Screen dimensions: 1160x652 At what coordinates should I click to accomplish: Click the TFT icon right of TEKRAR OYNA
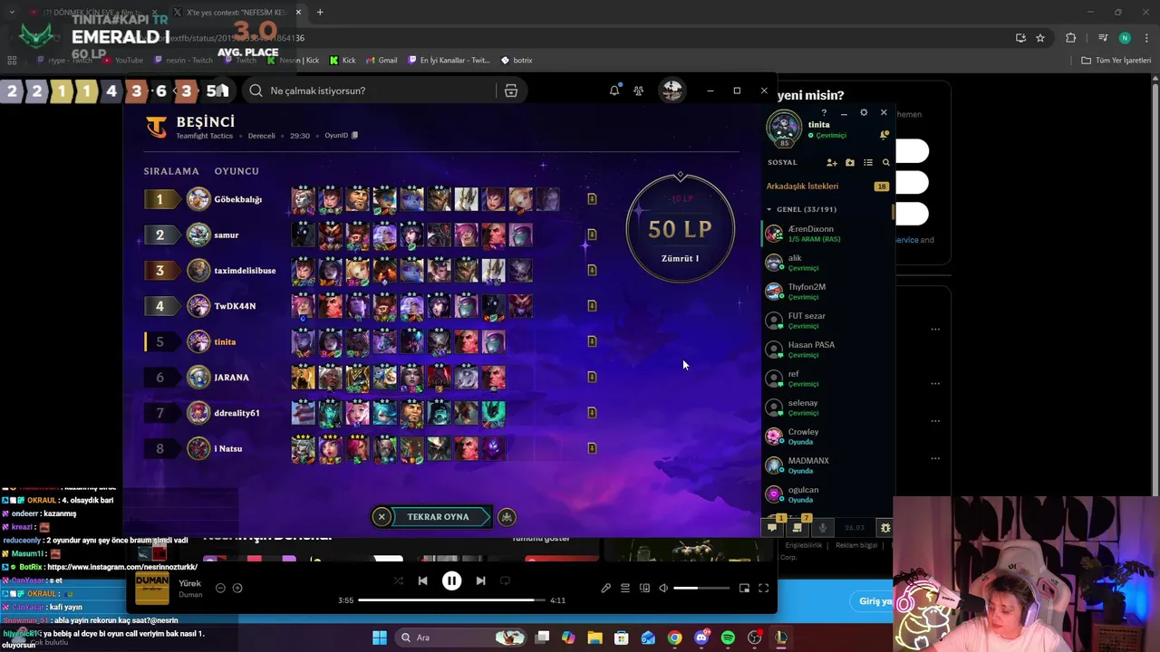coord(507,517)
